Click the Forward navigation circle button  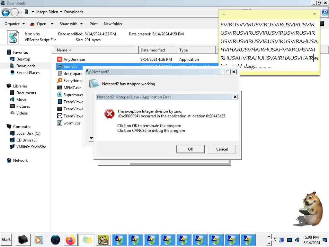point(14,13)
